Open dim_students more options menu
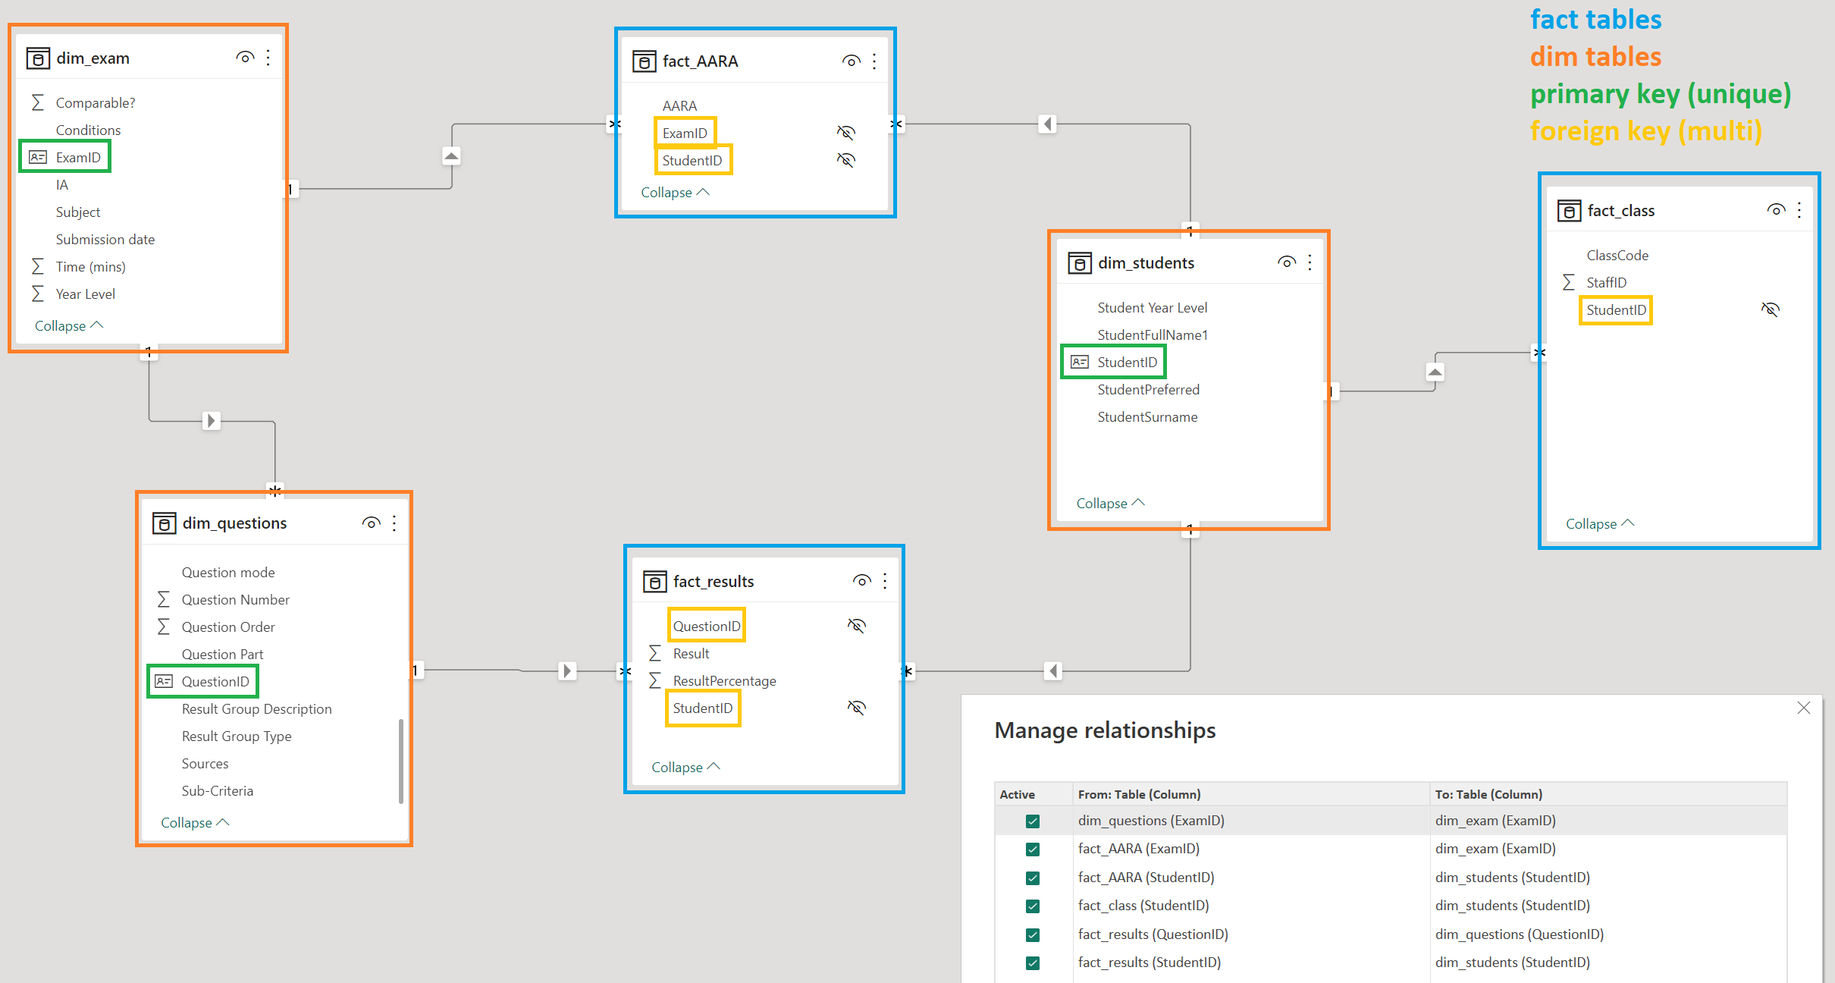The height and width of the screenshot is (983, 1835). click(x=1310, y=262)
